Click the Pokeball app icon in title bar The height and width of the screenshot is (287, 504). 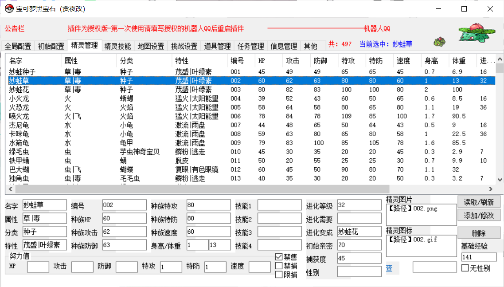(x=9, y=9)
